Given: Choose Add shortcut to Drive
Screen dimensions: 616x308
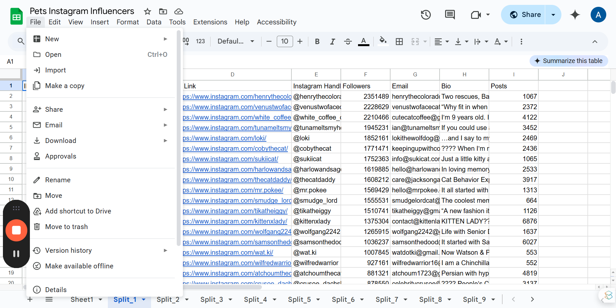Looking at the screenshot, I should [101, 211].
